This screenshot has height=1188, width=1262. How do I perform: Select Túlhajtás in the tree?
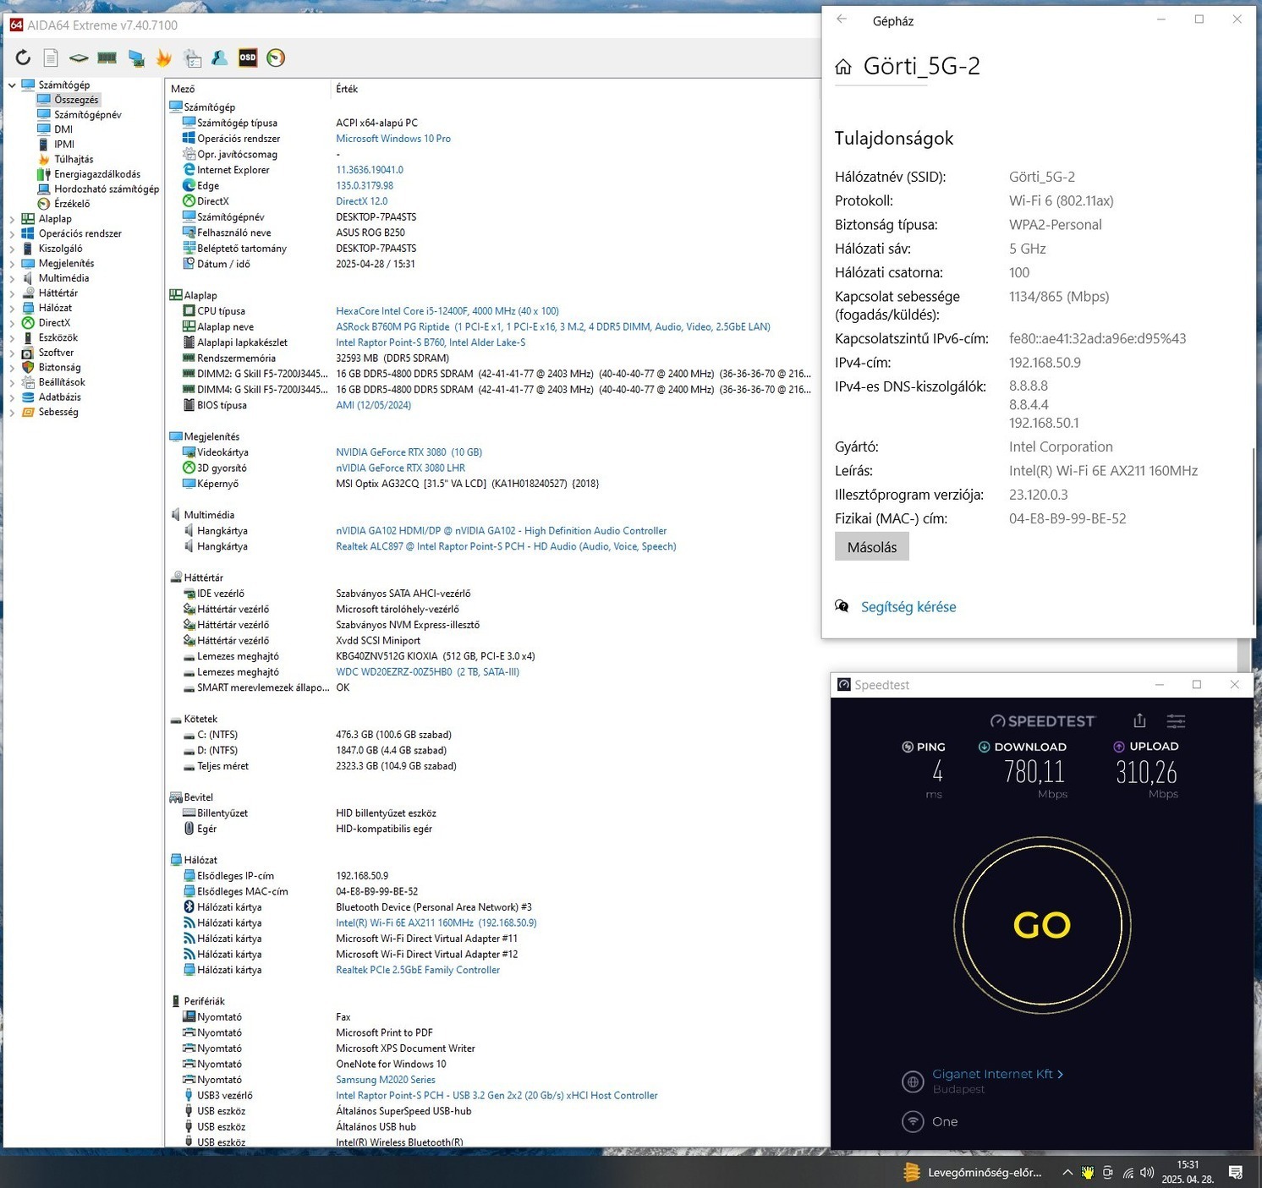pyautogui.click(x=74, y=159)
